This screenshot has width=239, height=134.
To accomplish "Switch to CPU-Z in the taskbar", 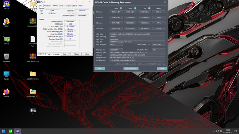I will pyautogui.click(x=18, y=131).
